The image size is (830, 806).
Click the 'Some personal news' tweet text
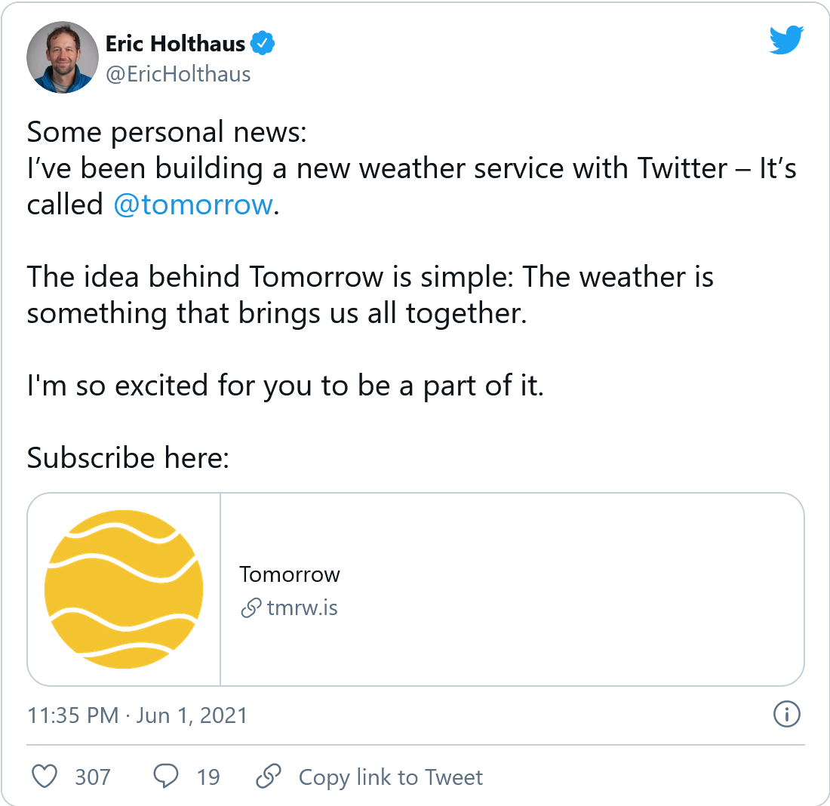[x=167, y=132]
